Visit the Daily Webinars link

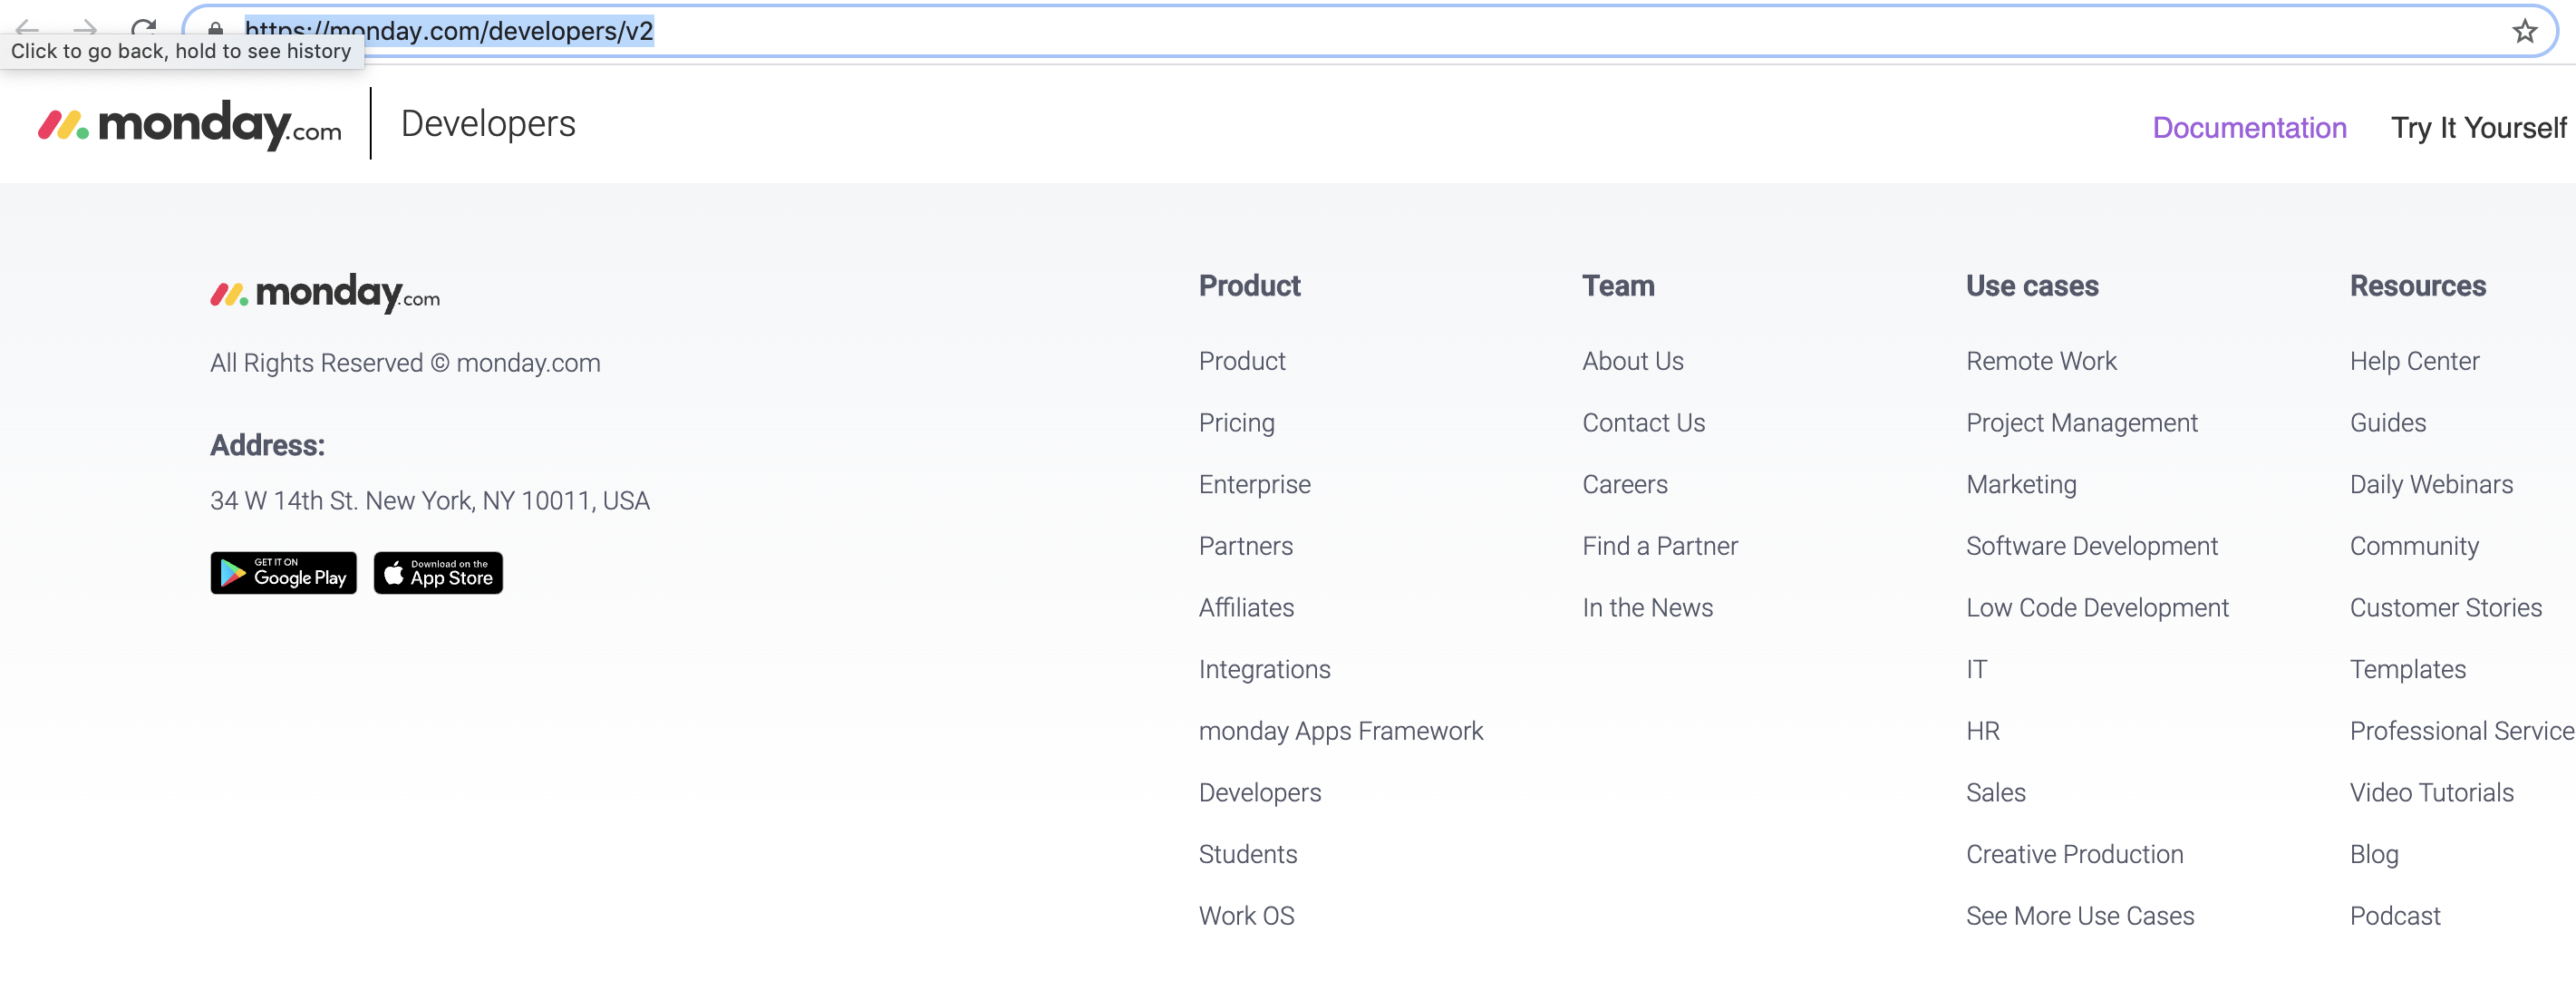2431,485
